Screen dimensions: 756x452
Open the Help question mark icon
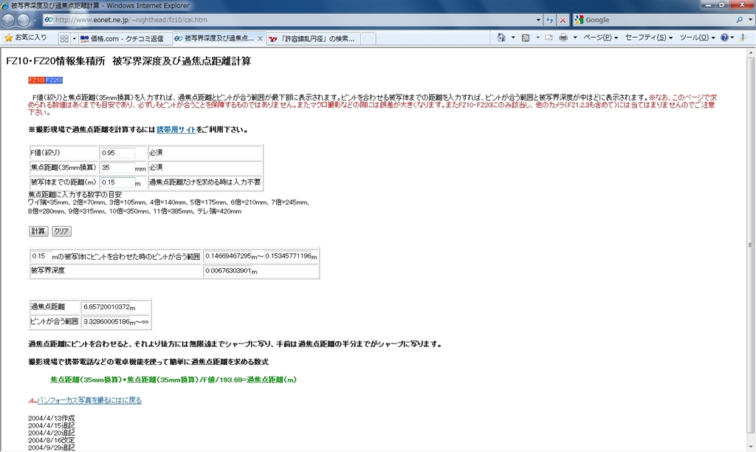[x=724, y=37]
